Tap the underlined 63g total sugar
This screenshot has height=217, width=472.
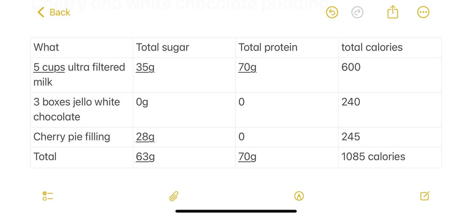145,157
